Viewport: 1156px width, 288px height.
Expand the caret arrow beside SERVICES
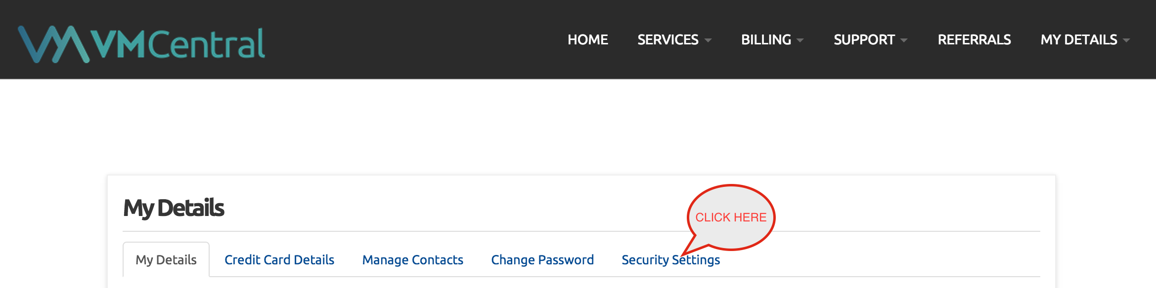pyautogui.click(x=708, y=40)
